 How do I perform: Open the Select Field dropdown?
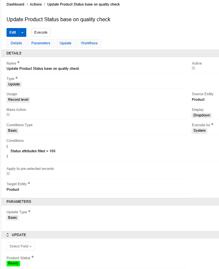pos(20,246)
